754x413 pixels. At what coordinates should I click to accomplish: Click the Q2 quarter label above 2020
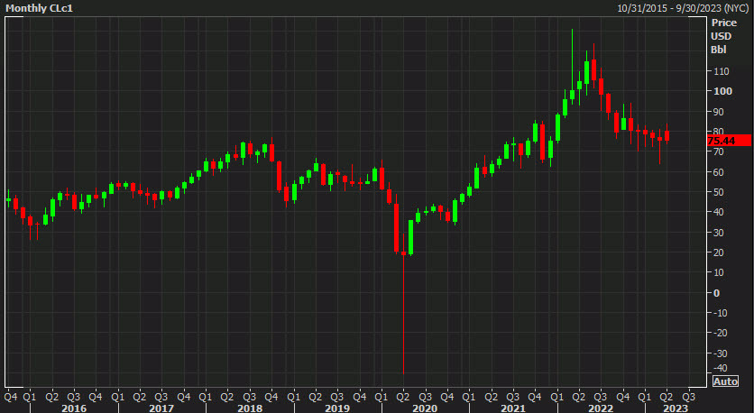pos(403,397)
